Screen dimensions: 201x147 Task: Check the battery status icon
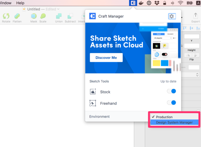tap(190, 3)
